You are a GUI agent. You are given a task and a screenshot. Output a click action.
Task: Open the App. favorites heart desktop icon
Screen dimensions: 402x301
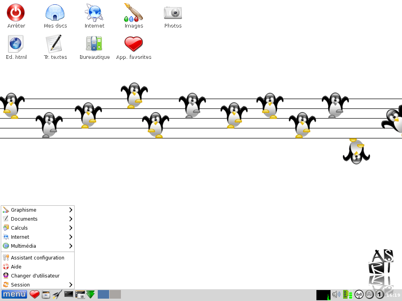[133, 44]
